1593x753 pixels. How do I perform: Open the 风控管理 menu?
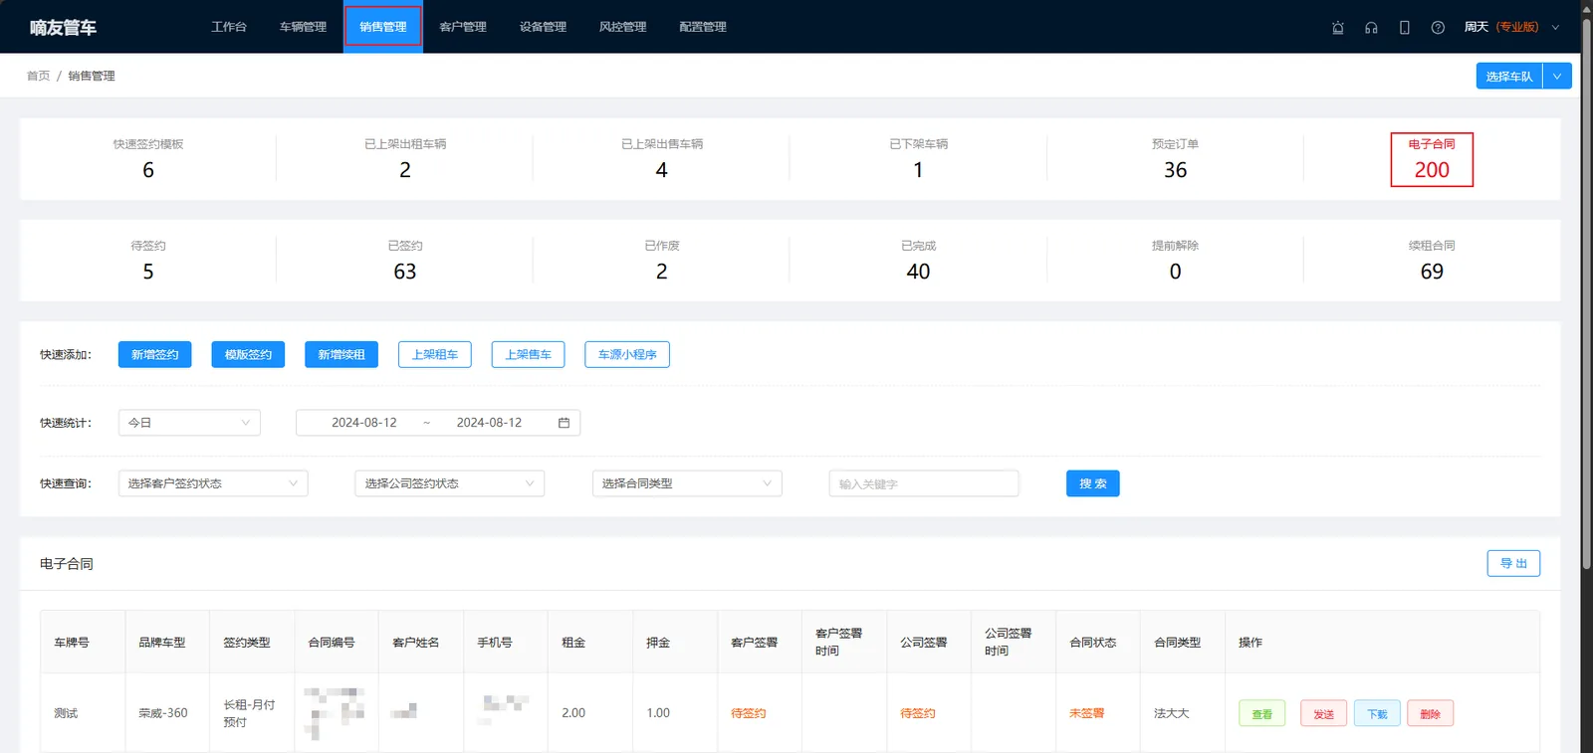(622, 27)
